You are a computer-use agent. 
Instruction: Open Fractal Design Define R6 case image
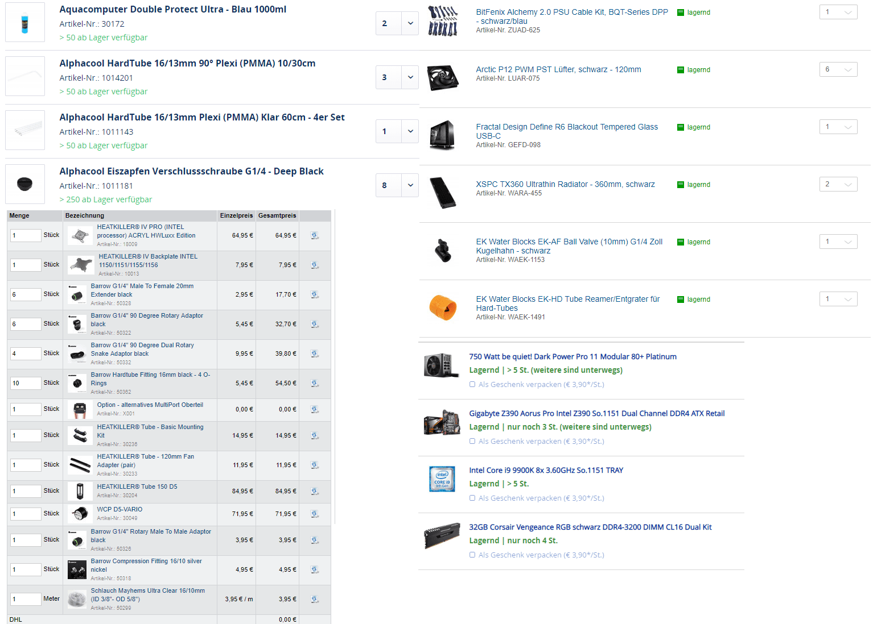tap(443, 135)
